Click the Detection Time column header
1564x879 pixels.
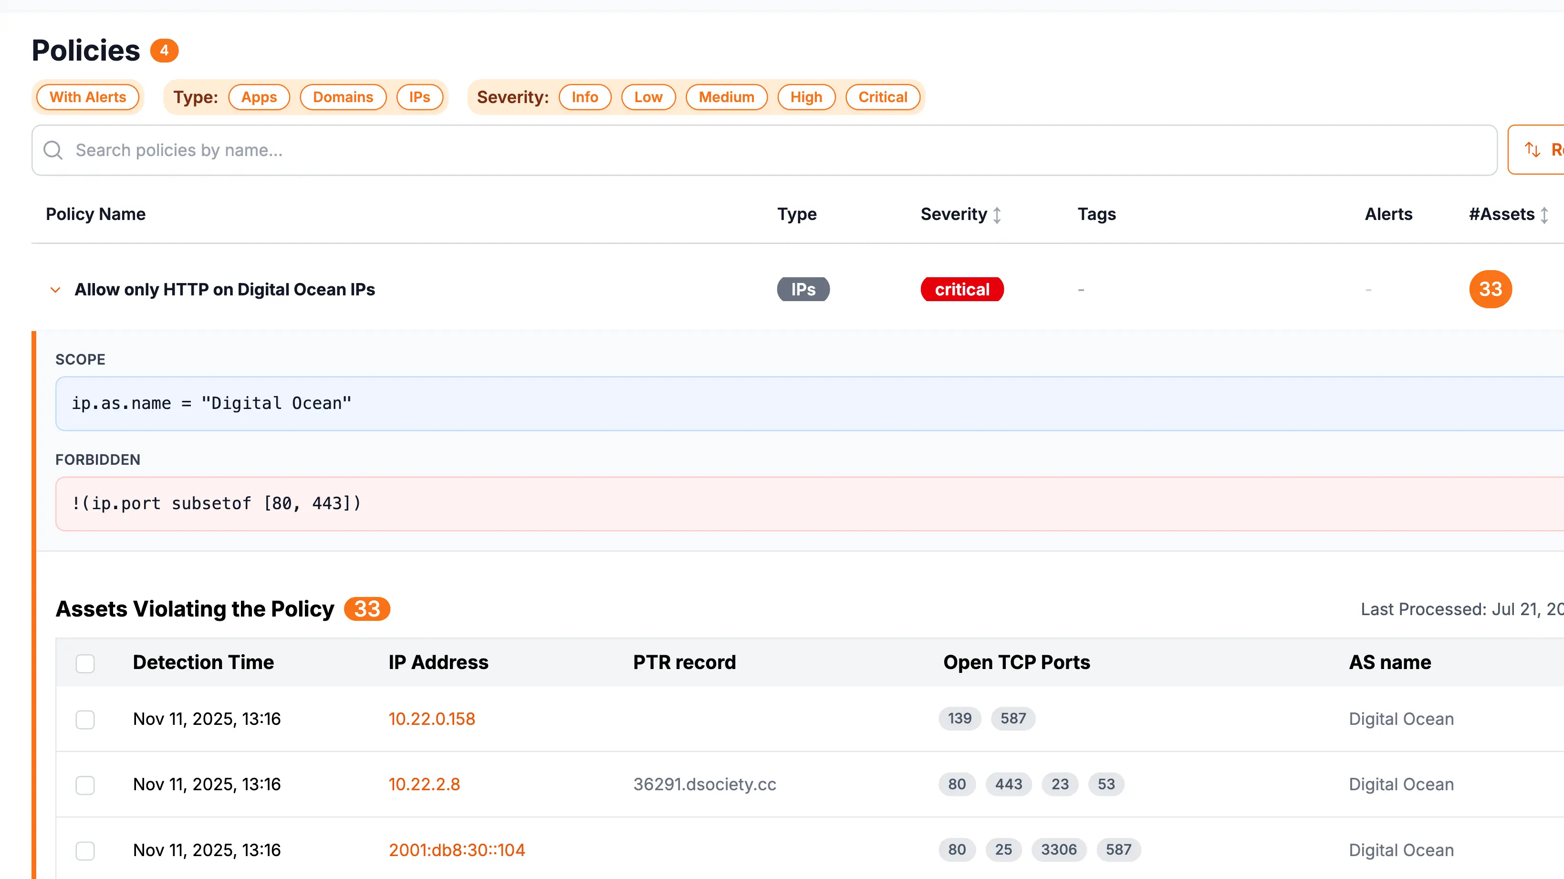(203, 662)
